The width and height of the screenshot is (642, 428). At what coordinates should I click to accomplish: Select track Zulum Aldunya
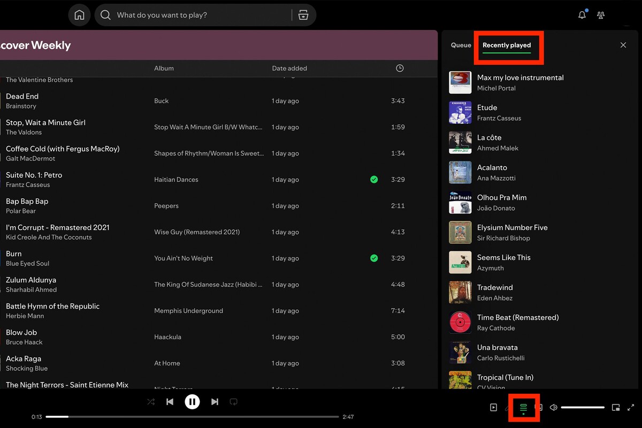[x=31, y=280]
